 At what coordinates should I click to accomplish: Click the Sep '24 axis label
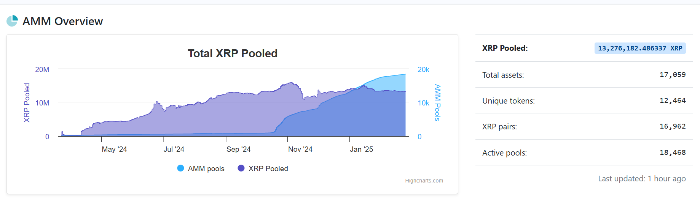(238, 149)
